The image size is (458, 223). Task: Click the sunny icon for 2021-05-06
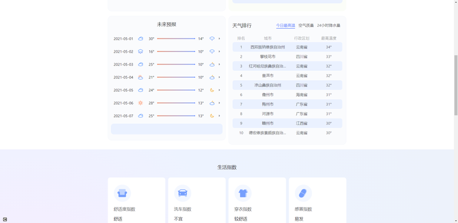tap(140, 103)
